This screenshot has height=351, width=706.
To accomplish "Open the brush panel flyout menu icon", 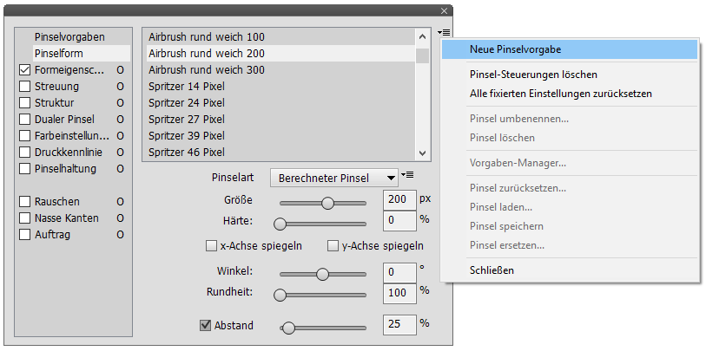I will [x=443, y=32].
